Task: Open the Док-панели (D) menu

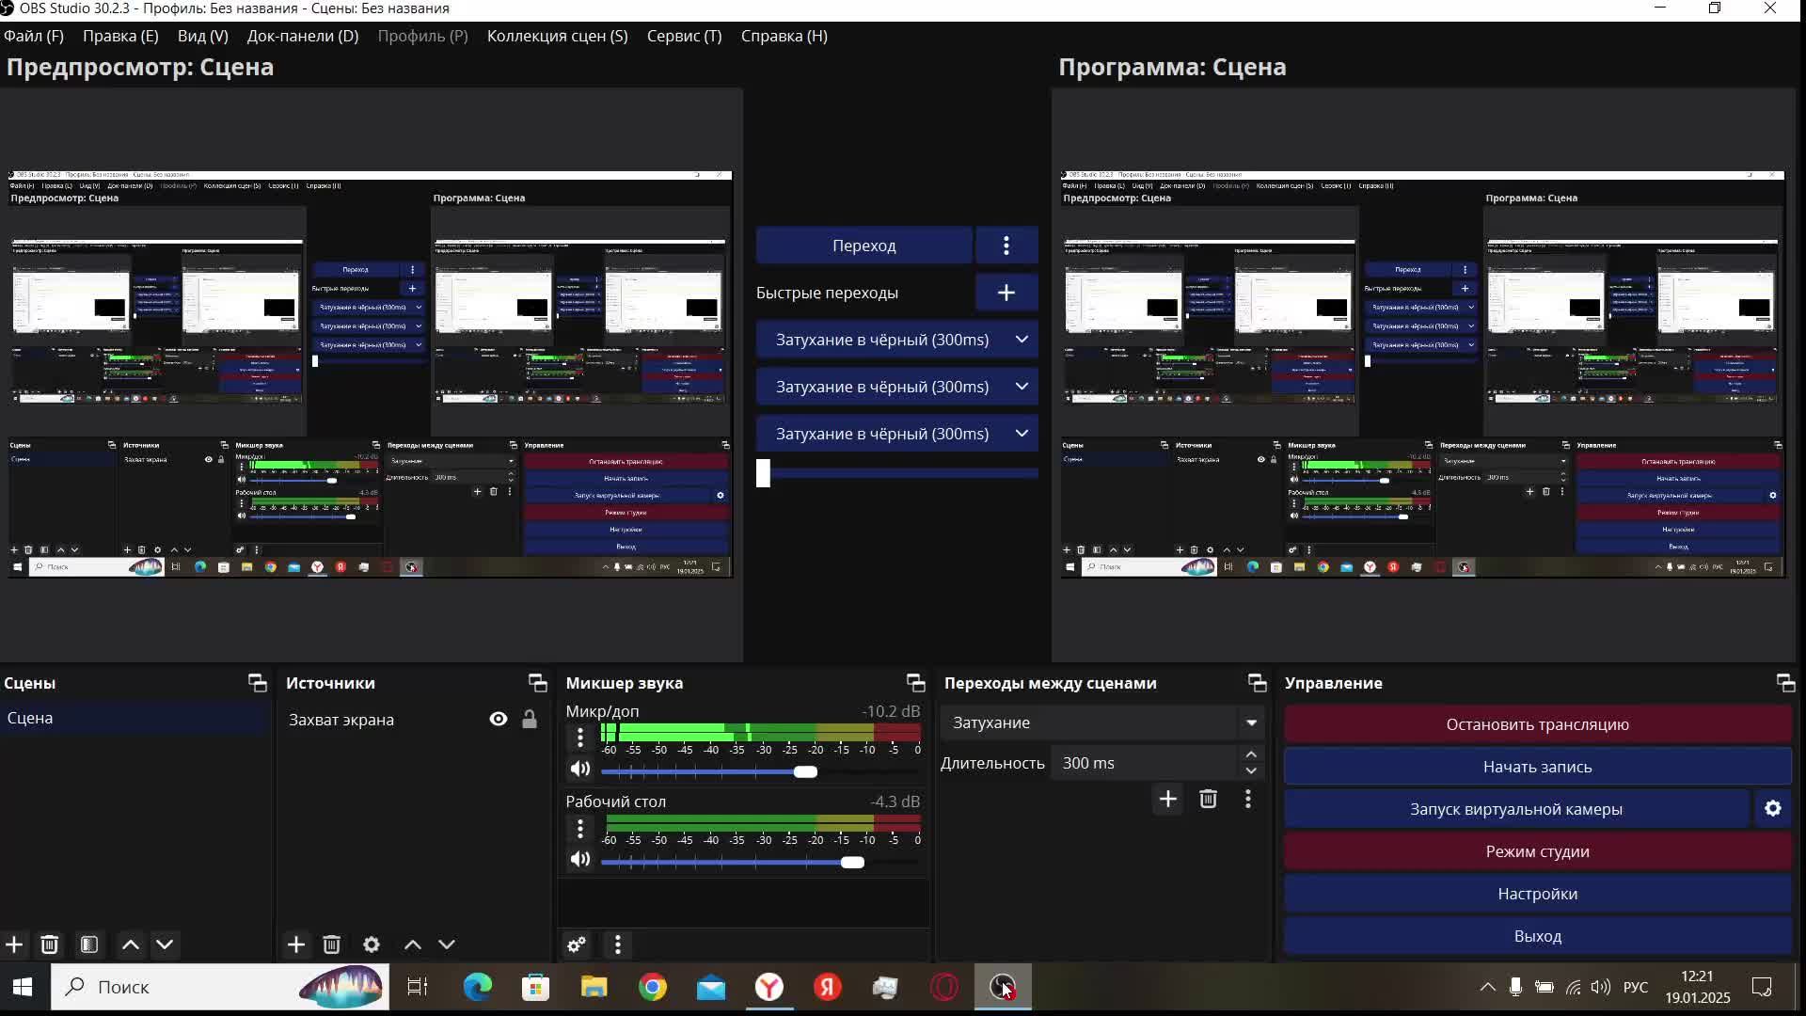Action: point(302,36)
